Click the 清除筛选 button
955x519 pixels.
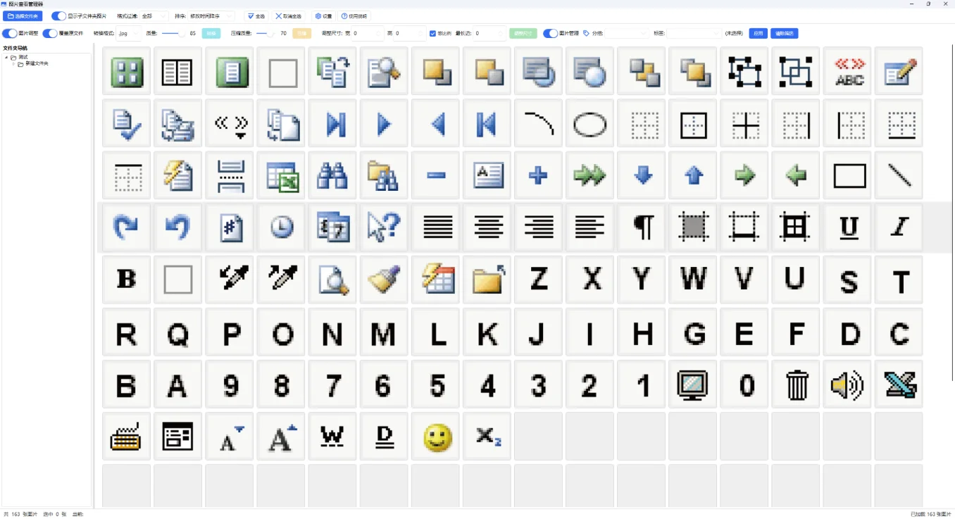[x=785, y=33]
